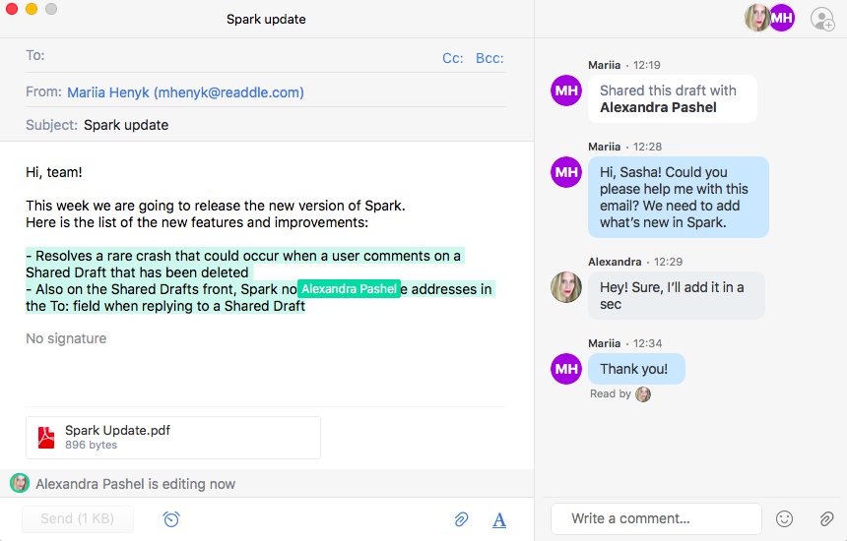The image size is (847, 541).
Task: Click the 'Hi, Sasha! Could you' comment bubble
Action: 679,198
